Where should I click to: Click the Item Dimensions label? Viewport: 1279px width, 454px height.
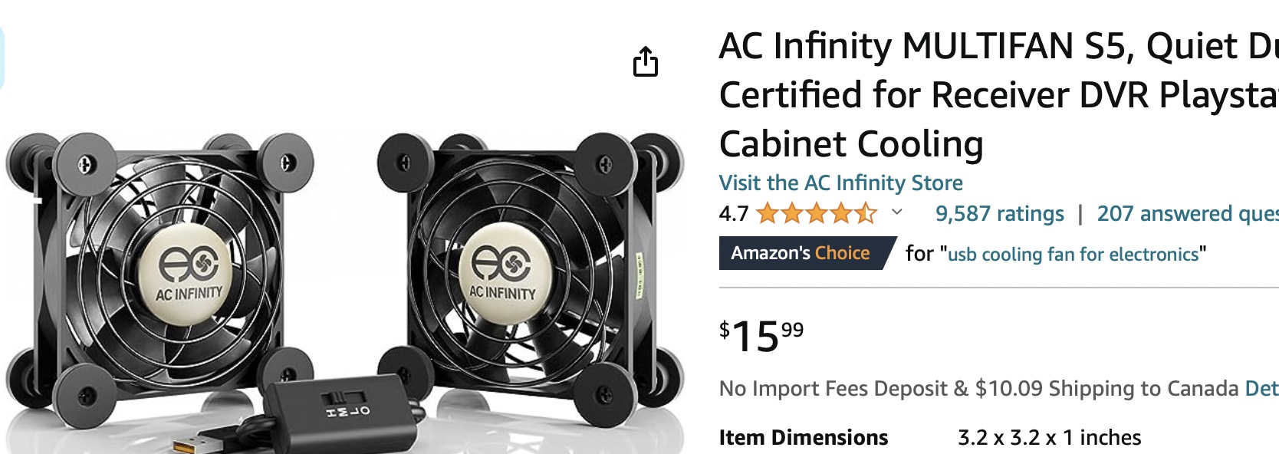pyautogui.click(x=803, y=437)
